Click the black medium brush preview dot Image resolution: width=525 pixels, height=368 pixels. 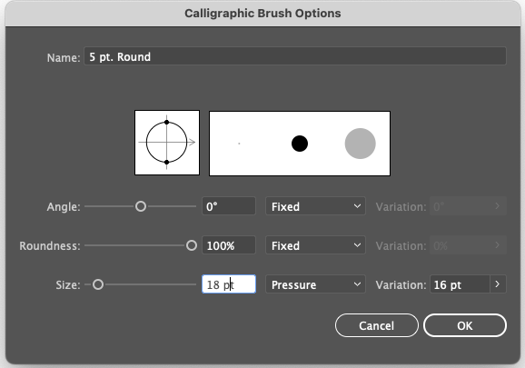point(300,144)
